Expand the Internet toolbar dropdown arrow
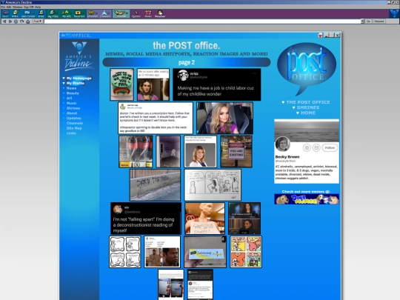400x300 pixels. click(x=96, y=13)
